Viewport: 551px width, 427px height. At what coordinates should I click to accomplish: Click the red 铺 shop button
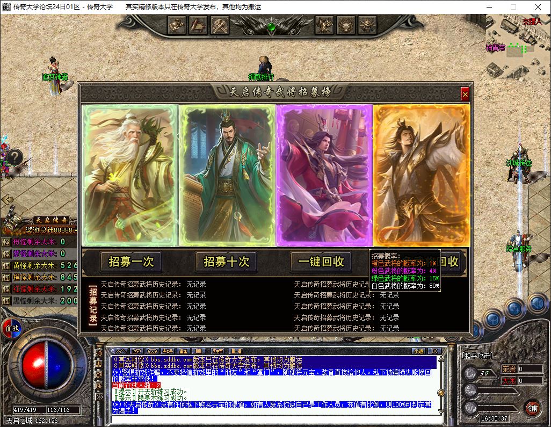pos(532,408)
